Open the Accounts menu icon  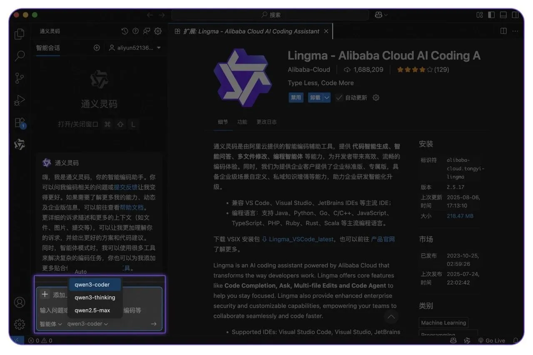(x=20, y=302)
